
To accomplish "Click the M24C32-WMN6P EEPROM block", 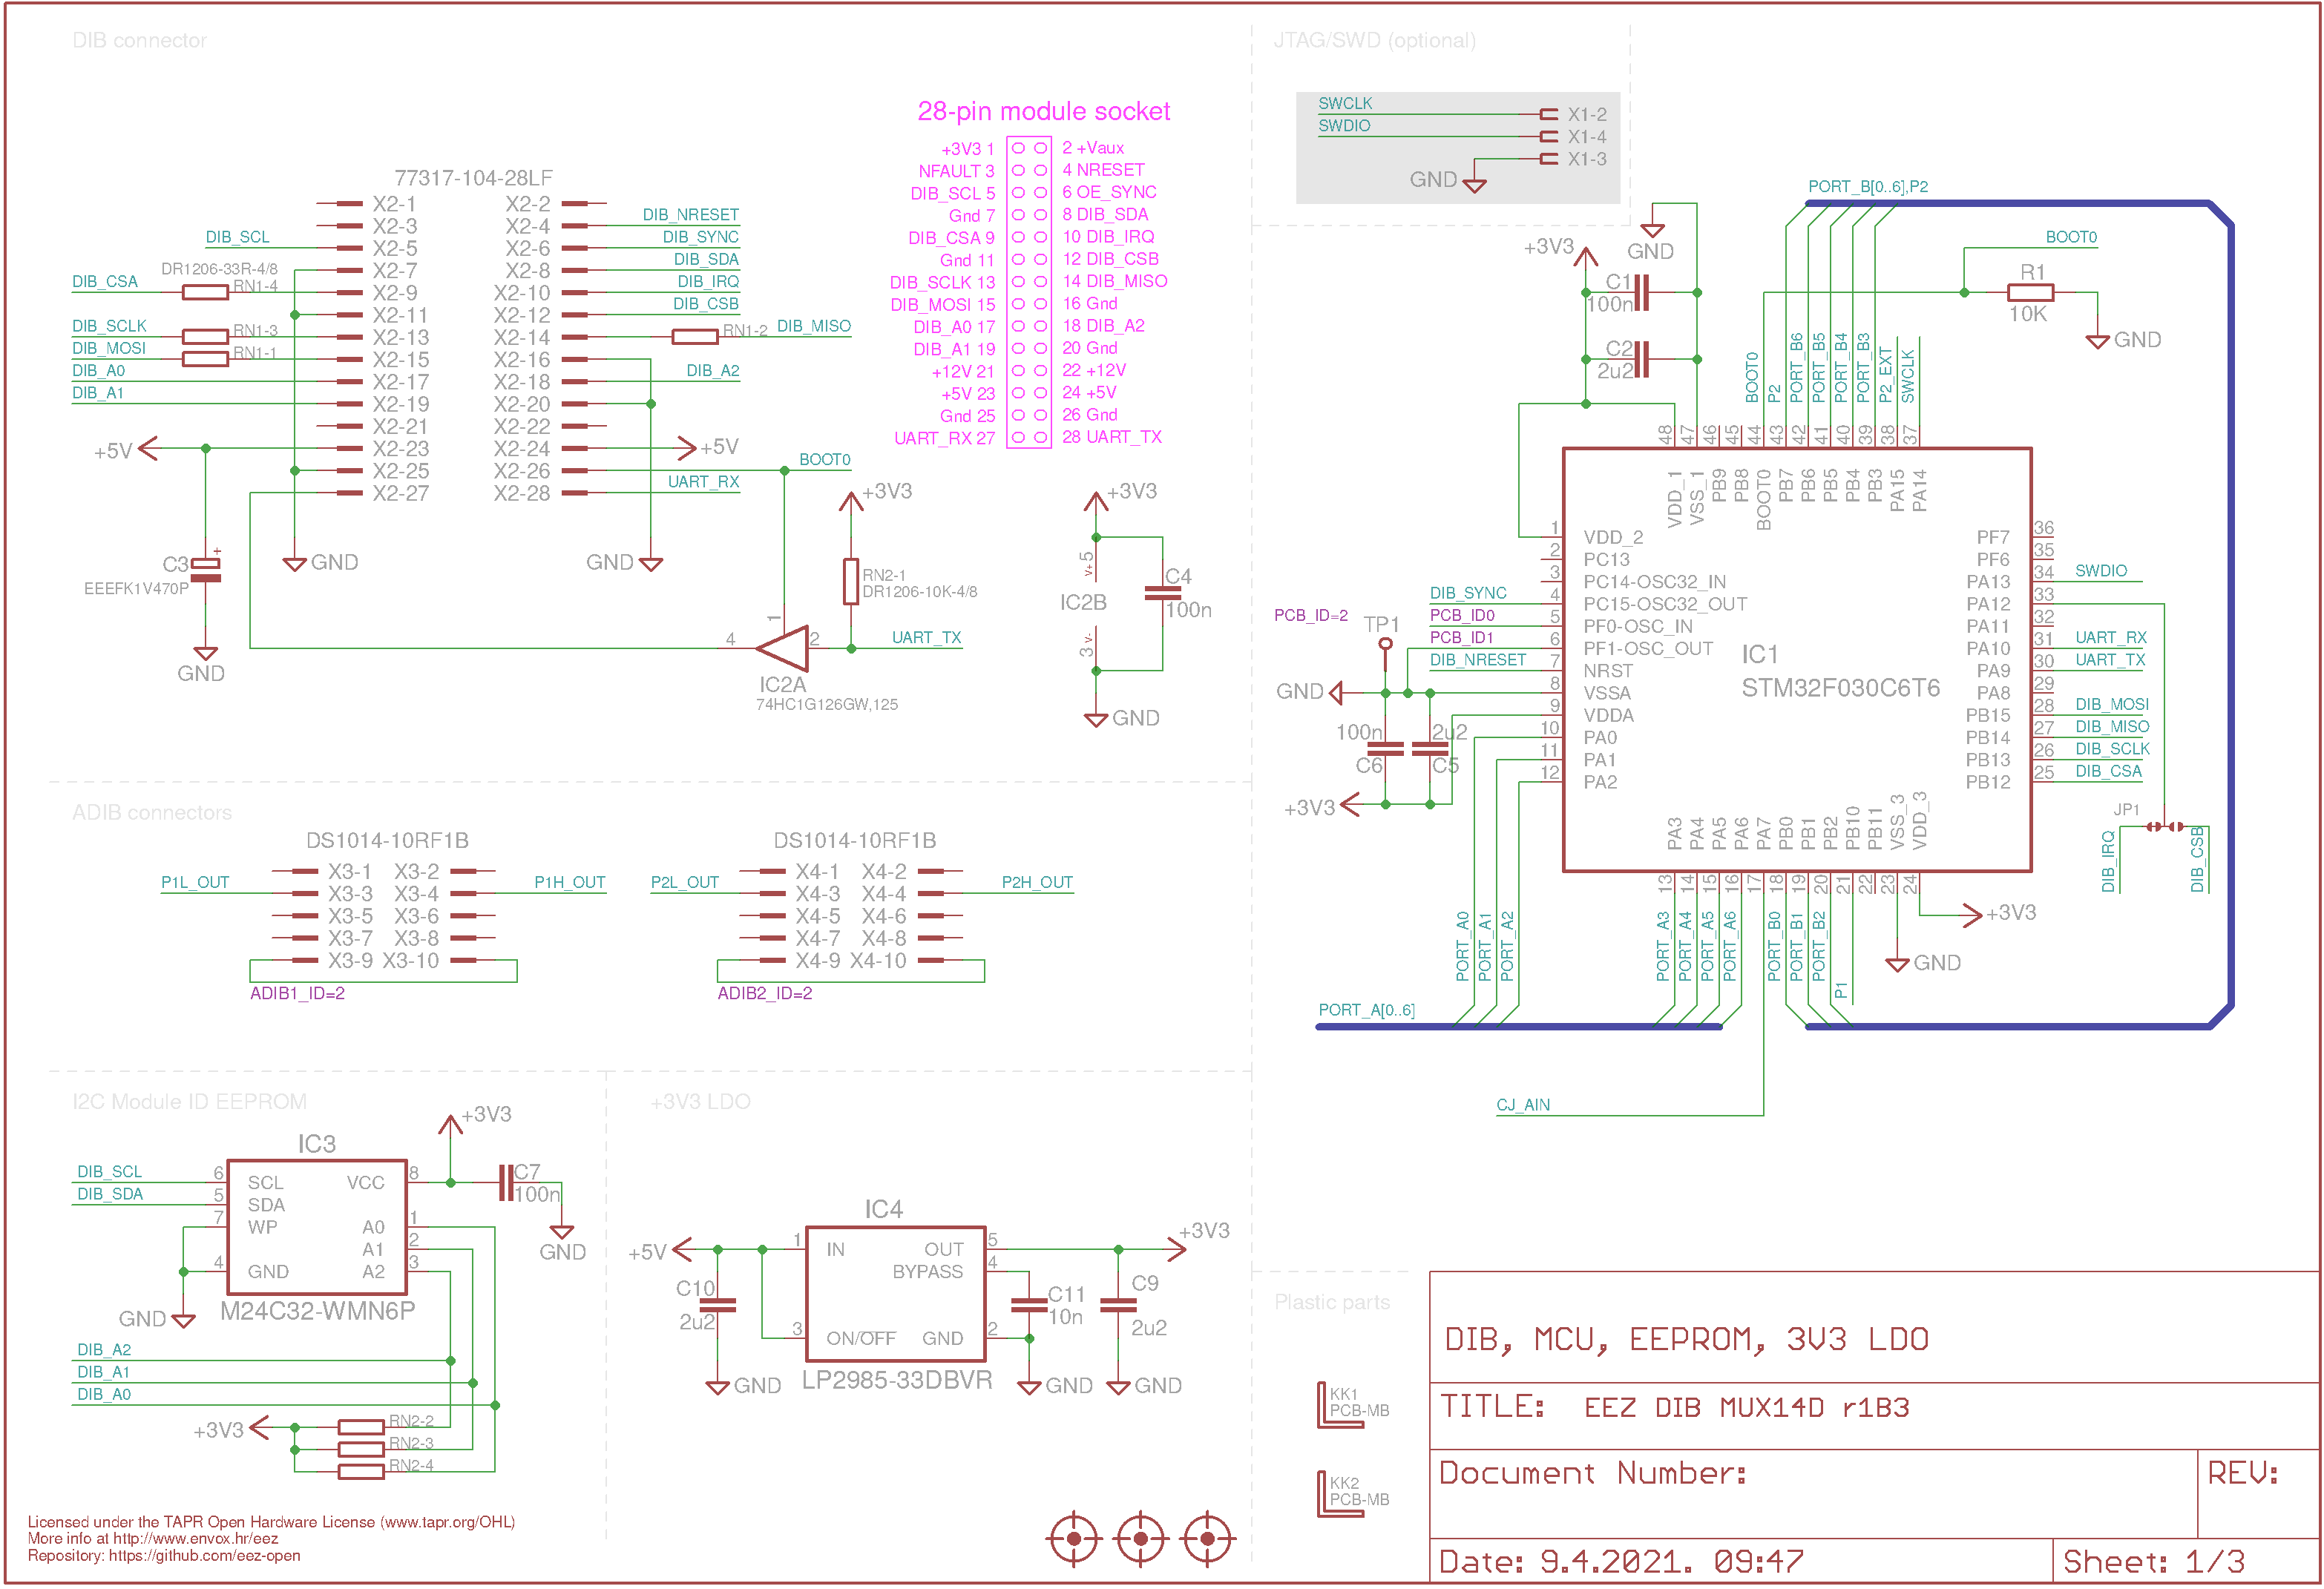I will pos(317,1226).
